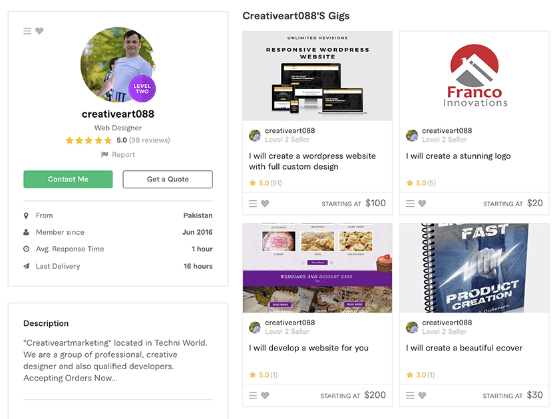The height and width of the screenshot is (419, 559).
Task: Open the list icon on the beautiful ecover gig
Action: coord(410,396)
